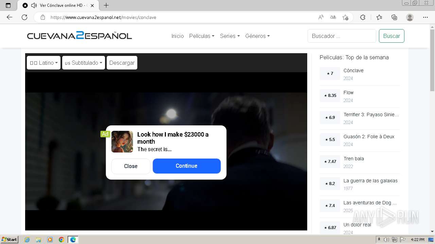Open Las aventuras de Dog link

point(370,203)
